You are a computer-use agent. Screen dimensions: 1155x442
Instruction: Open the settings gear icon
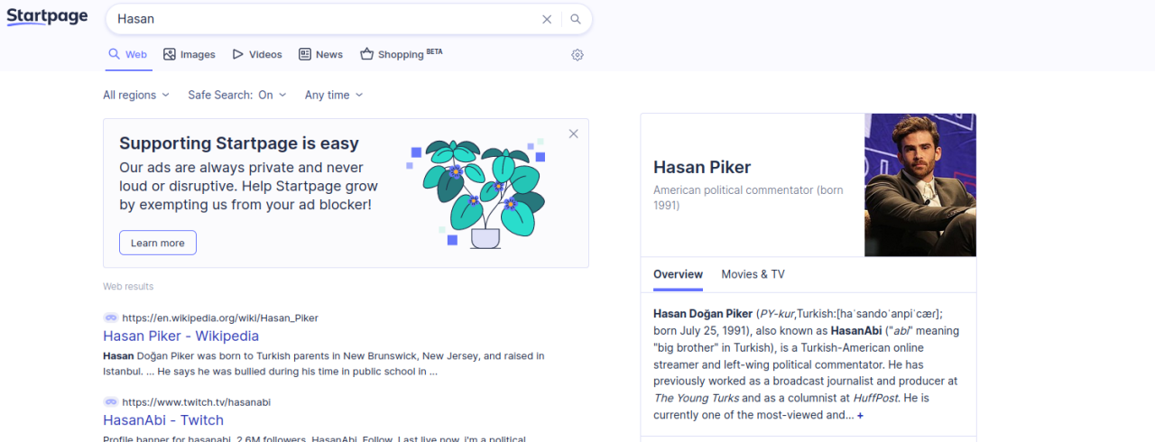[577, 55]
